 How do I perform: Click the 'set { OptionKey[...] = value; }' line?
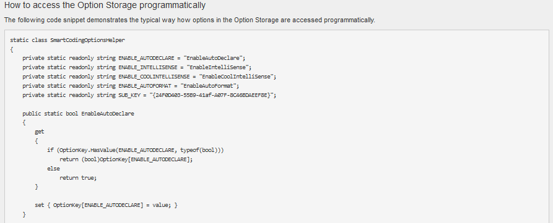pos(106,205)
